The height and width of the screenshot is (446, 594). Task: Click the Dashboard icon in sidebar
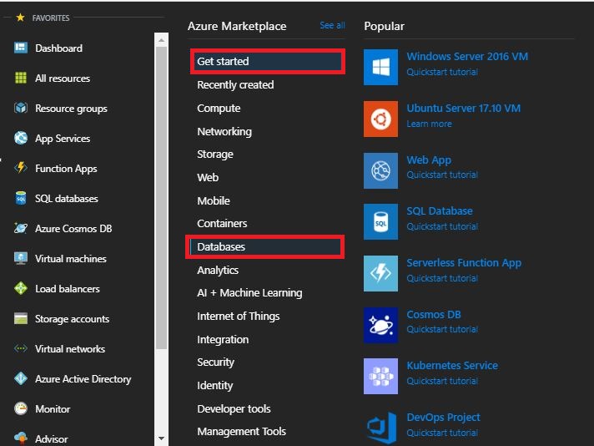point(21,48)
